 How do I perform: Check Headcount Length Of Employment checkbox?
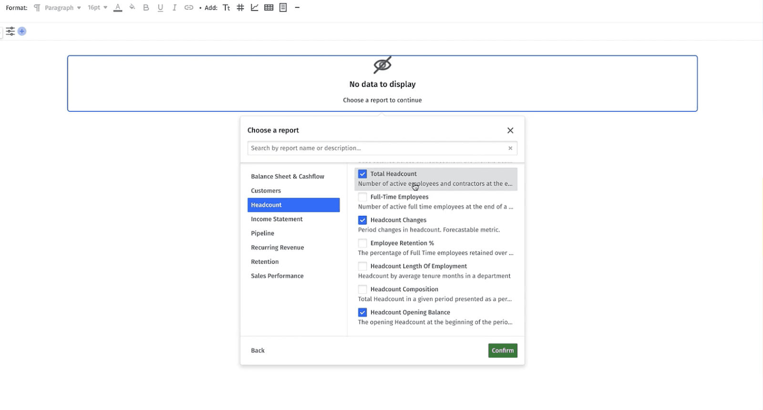(x=362, y=266)
